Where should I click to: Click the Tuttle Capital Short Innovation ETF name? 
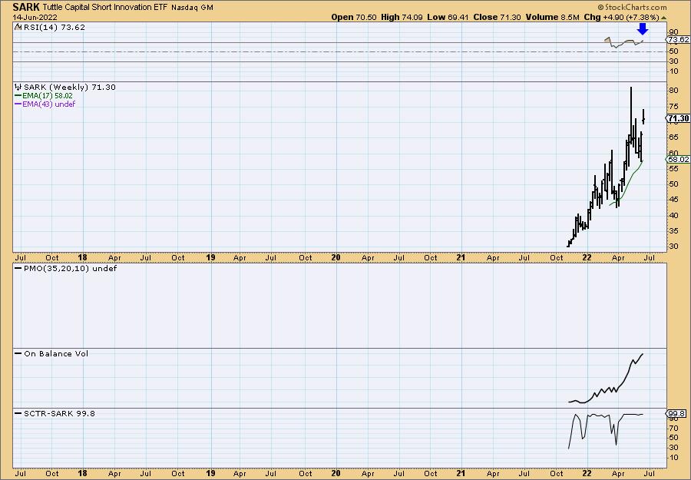click(105, 8)
